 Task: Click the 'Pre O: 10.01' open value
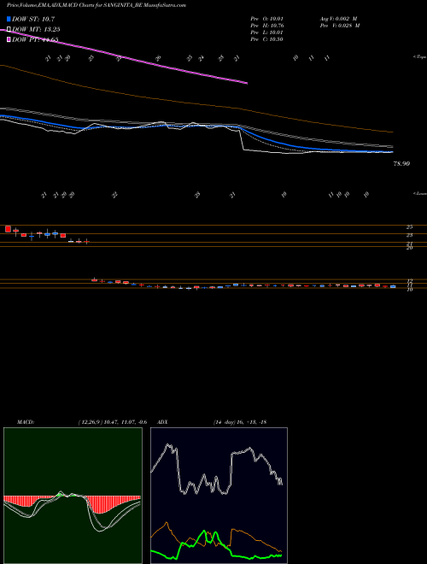tap(266, 19)
